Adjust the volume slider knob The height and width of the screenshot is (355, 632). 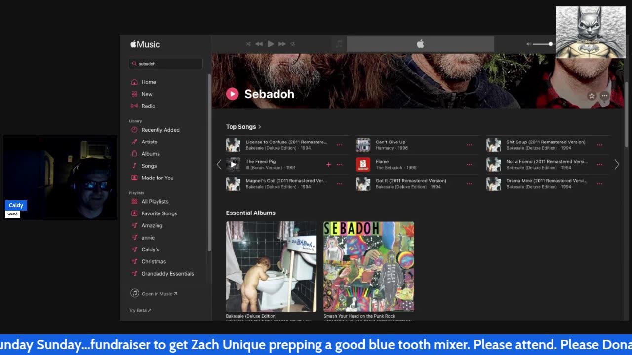(551, 44)
